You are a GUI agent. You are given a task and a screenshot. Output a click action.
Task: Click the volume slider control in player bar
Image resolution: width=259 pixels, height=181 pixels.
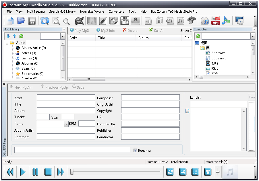point(218,172)
